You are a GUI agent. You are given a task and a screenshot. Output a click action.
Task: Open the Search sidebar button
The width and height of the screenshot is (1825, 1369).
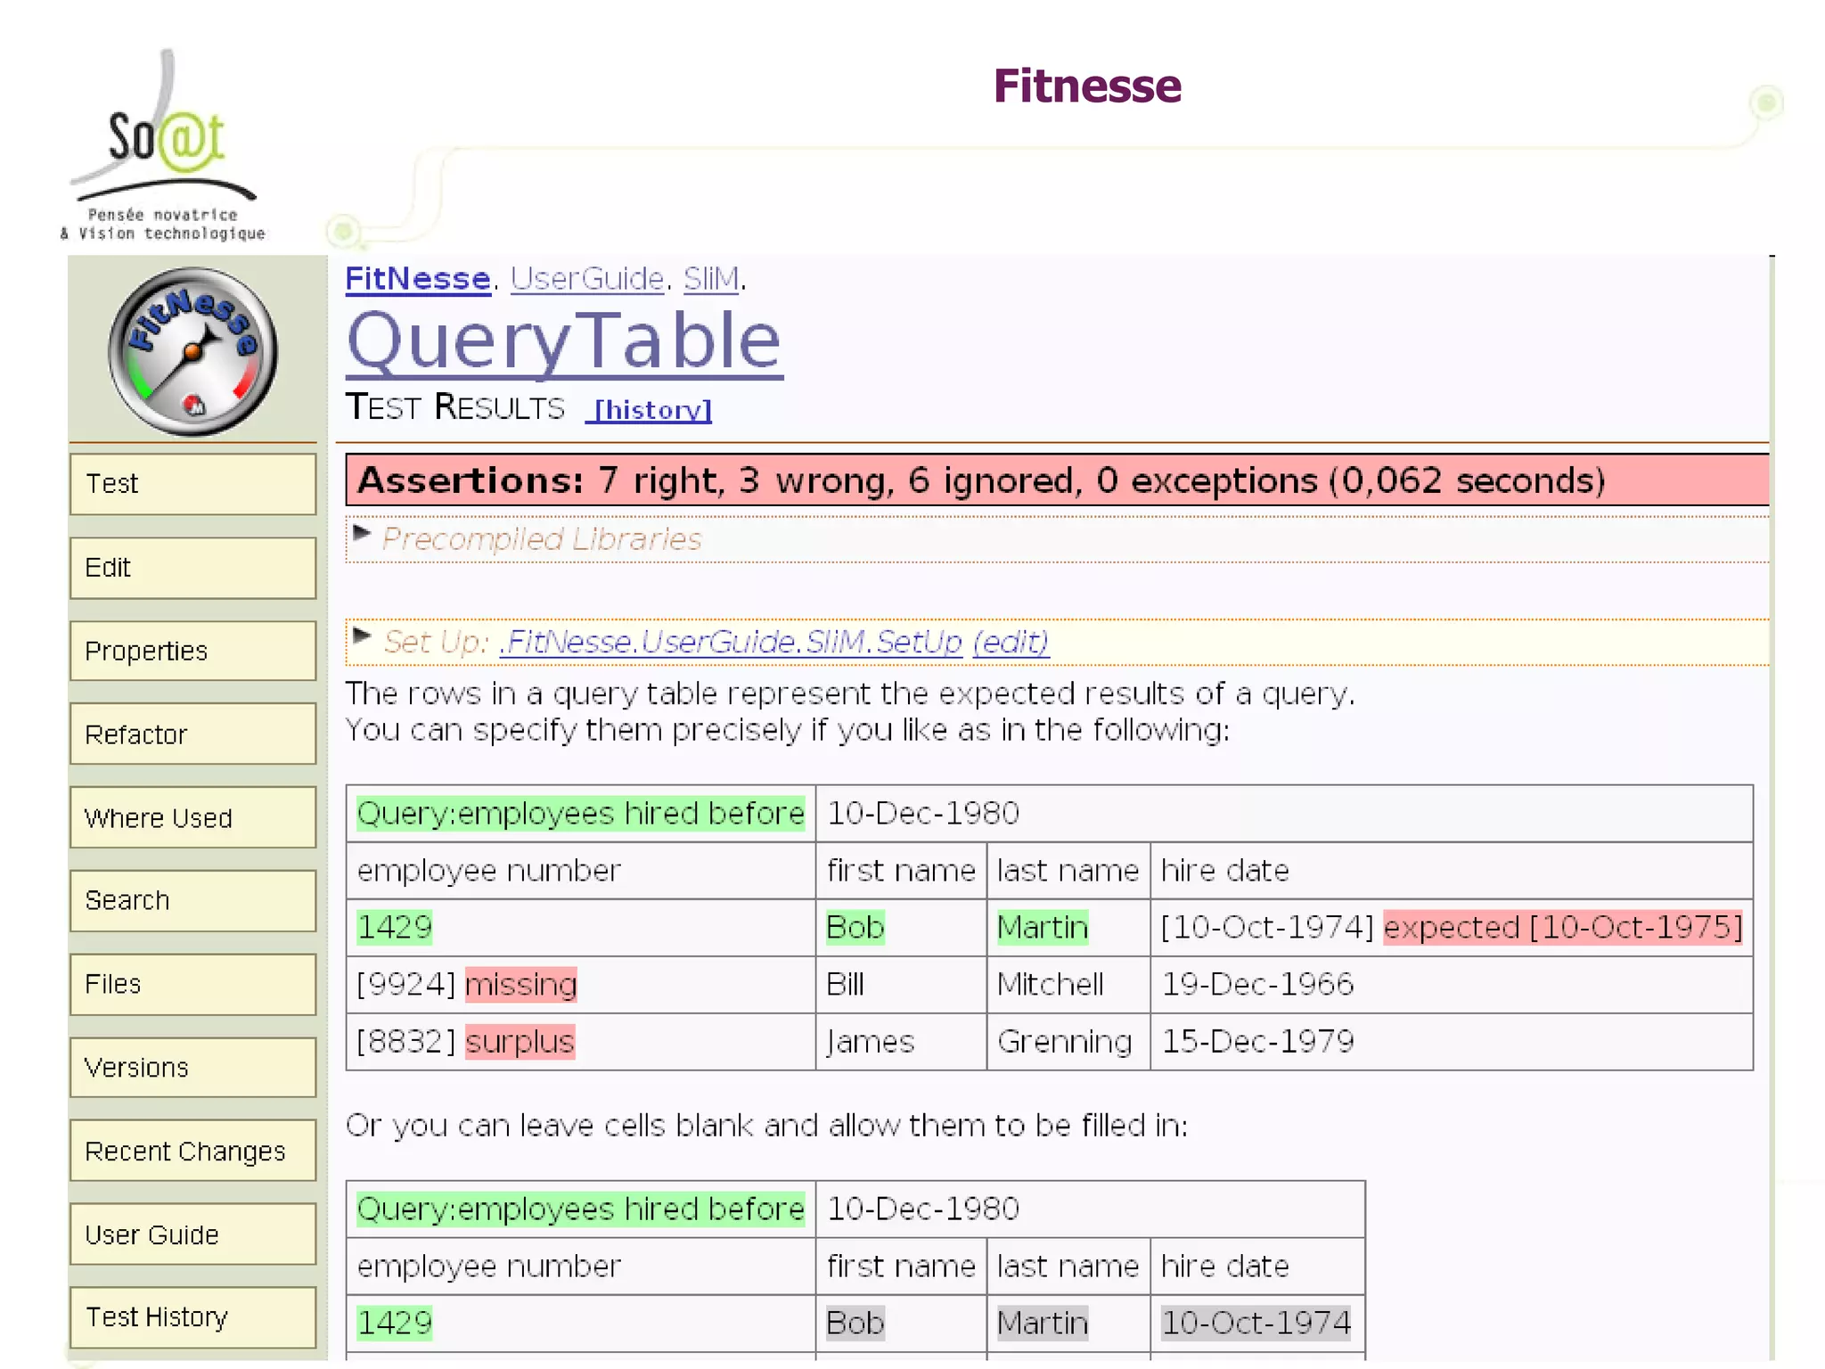(193, 901)
